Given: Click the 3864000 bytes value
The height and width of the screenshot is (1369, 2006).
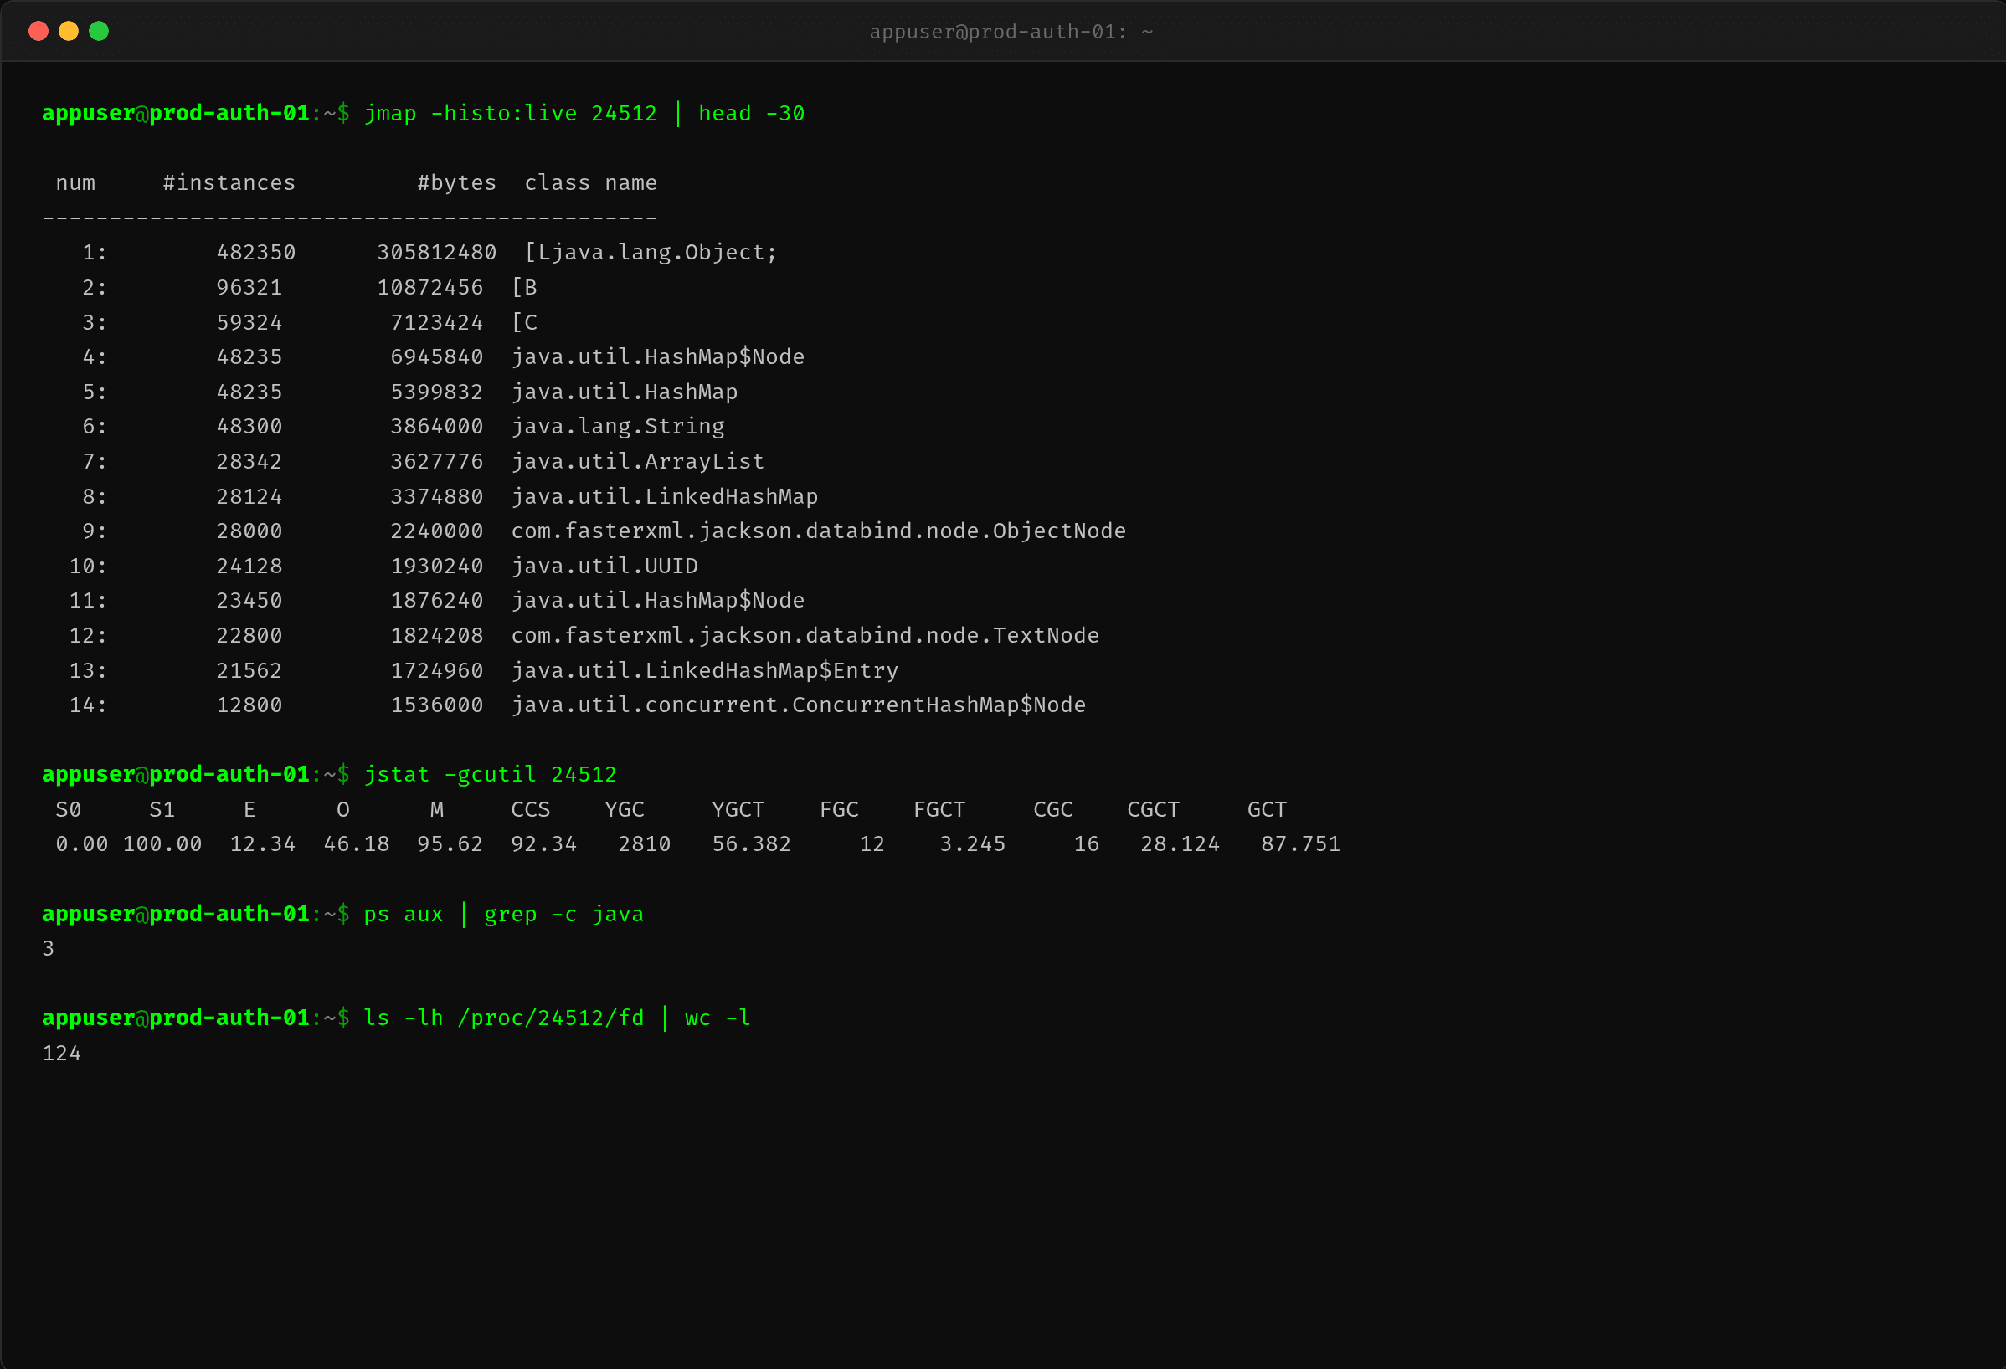Looking at the screenshot, I should tap(437, 427).
